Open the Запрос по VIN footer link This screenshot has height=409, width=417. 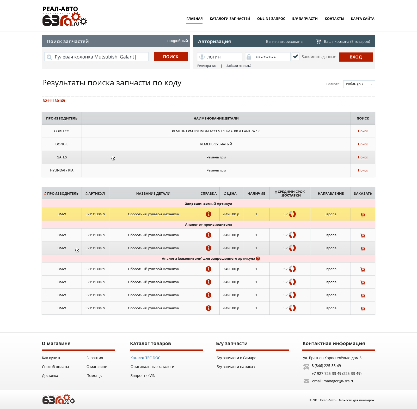[143, 376]
